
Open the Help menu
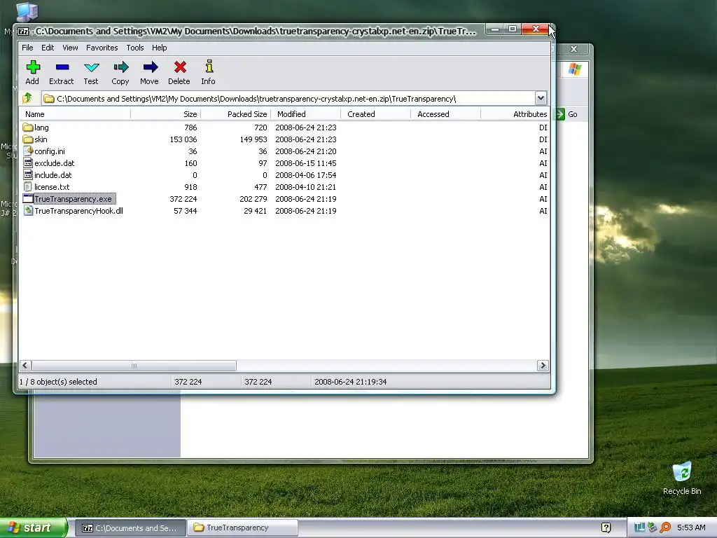160,48
